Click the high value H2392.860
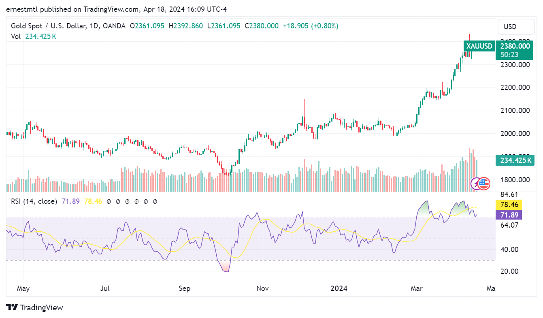 (x=186, y=26)
